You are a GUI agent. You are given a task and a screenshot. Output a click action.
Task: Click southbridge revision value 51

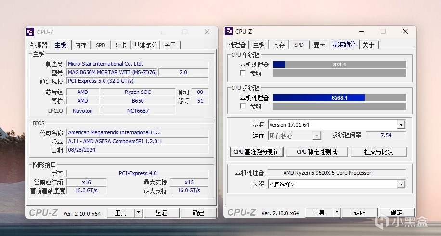200,101
